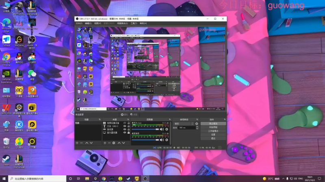Pop out the Controls dock
This screenshot has height=182, width=325.
click(225, 119)
